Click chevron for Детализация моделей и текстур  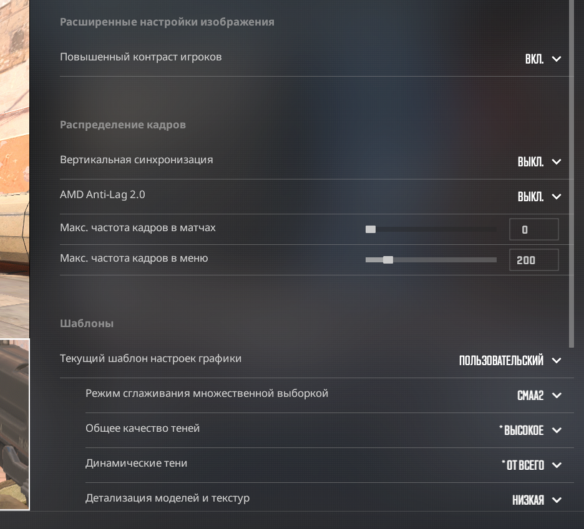557,500
